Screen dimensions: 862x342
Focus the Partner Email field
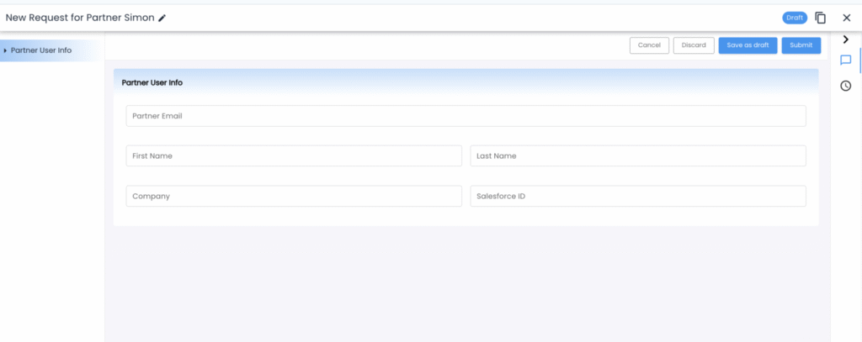point(466,116)
